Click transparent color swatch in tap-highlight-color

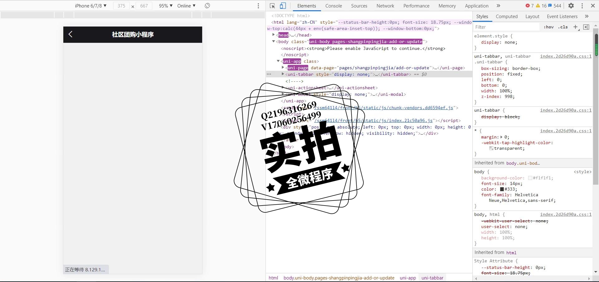pos(491,148)
